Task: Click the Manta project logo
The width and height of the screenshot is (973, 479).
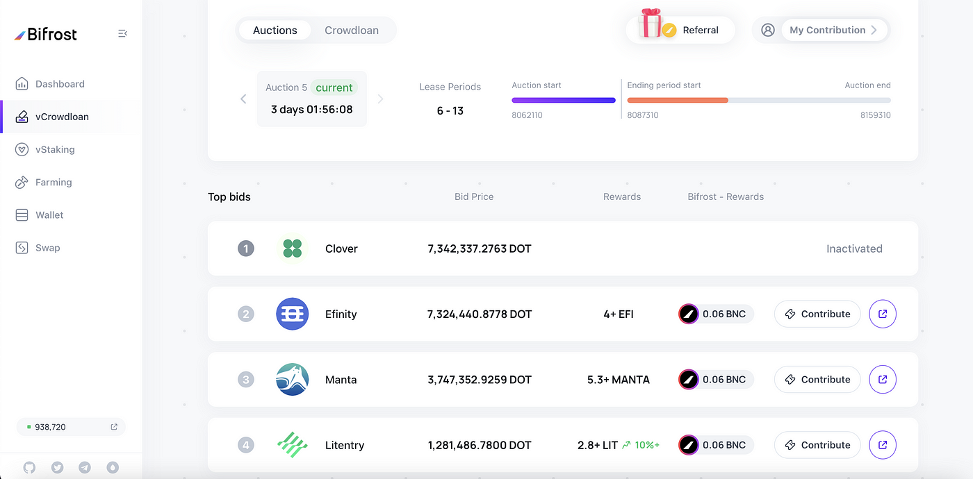Action: 293,380
